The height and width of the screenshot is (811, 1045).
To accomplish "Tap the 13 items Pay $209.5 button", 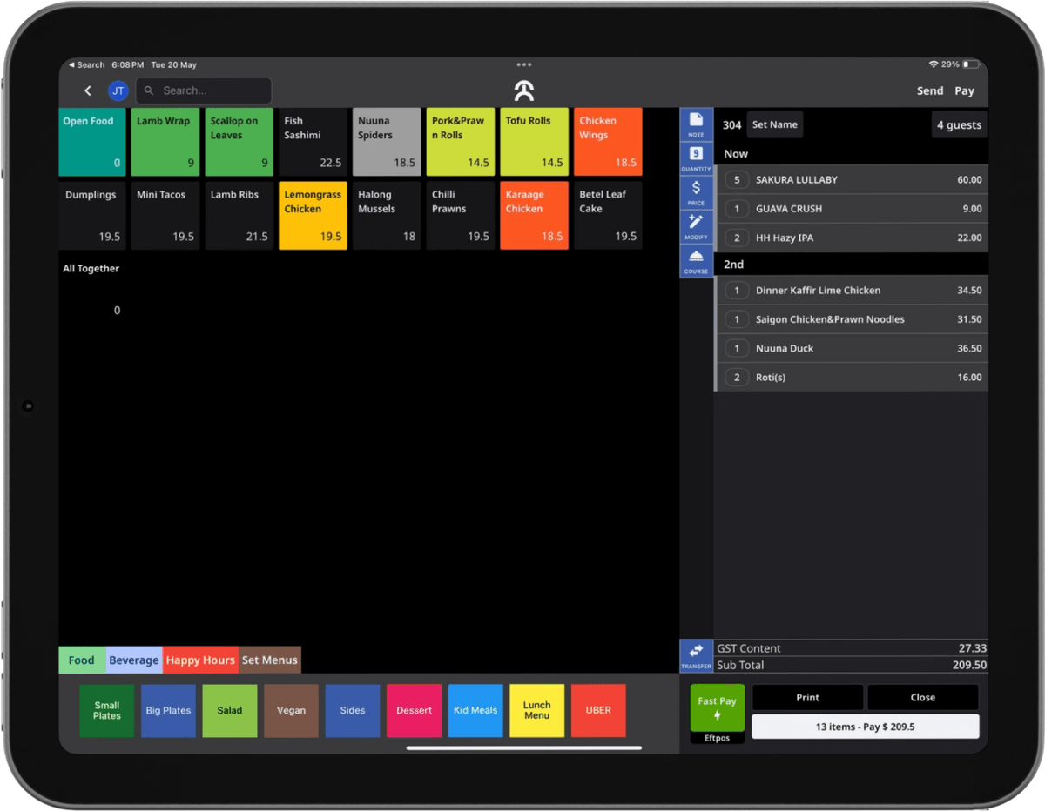I will click(x=866, y=727).
